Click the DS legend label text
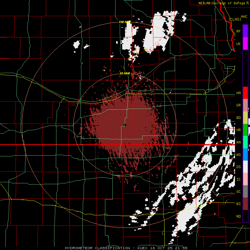This screenshot has width=250, height=250. pyautogui.click(x=238, y=167)
